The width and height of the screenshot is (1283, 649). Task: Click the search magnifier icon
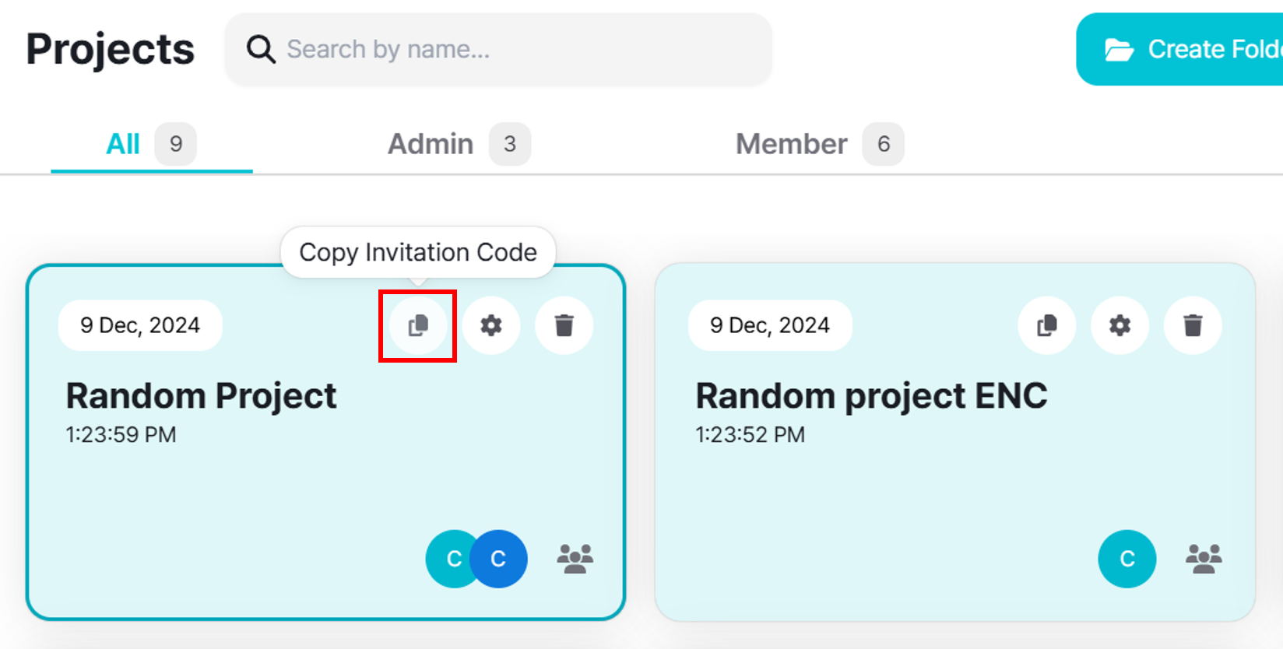coord(261,50)
